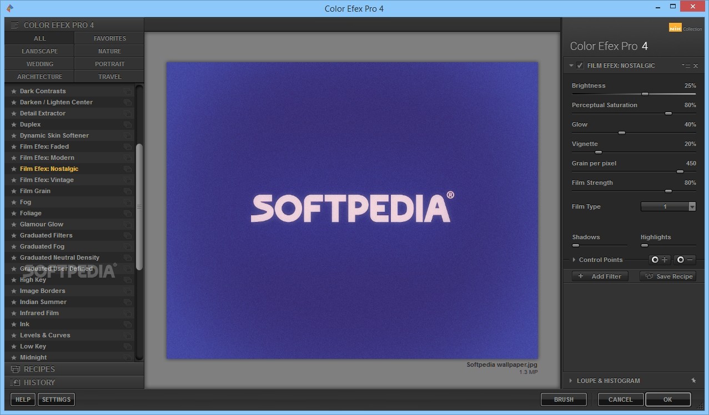Switch to the NATURE category
Screen dimensions: 709x415
click(109, 51)
